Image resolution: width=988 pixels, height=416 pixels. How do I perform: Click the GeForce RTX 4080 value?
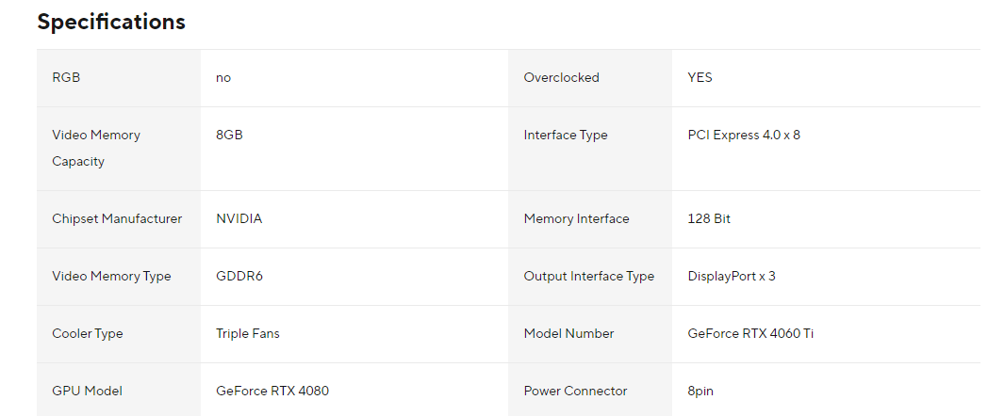point(272,392)
